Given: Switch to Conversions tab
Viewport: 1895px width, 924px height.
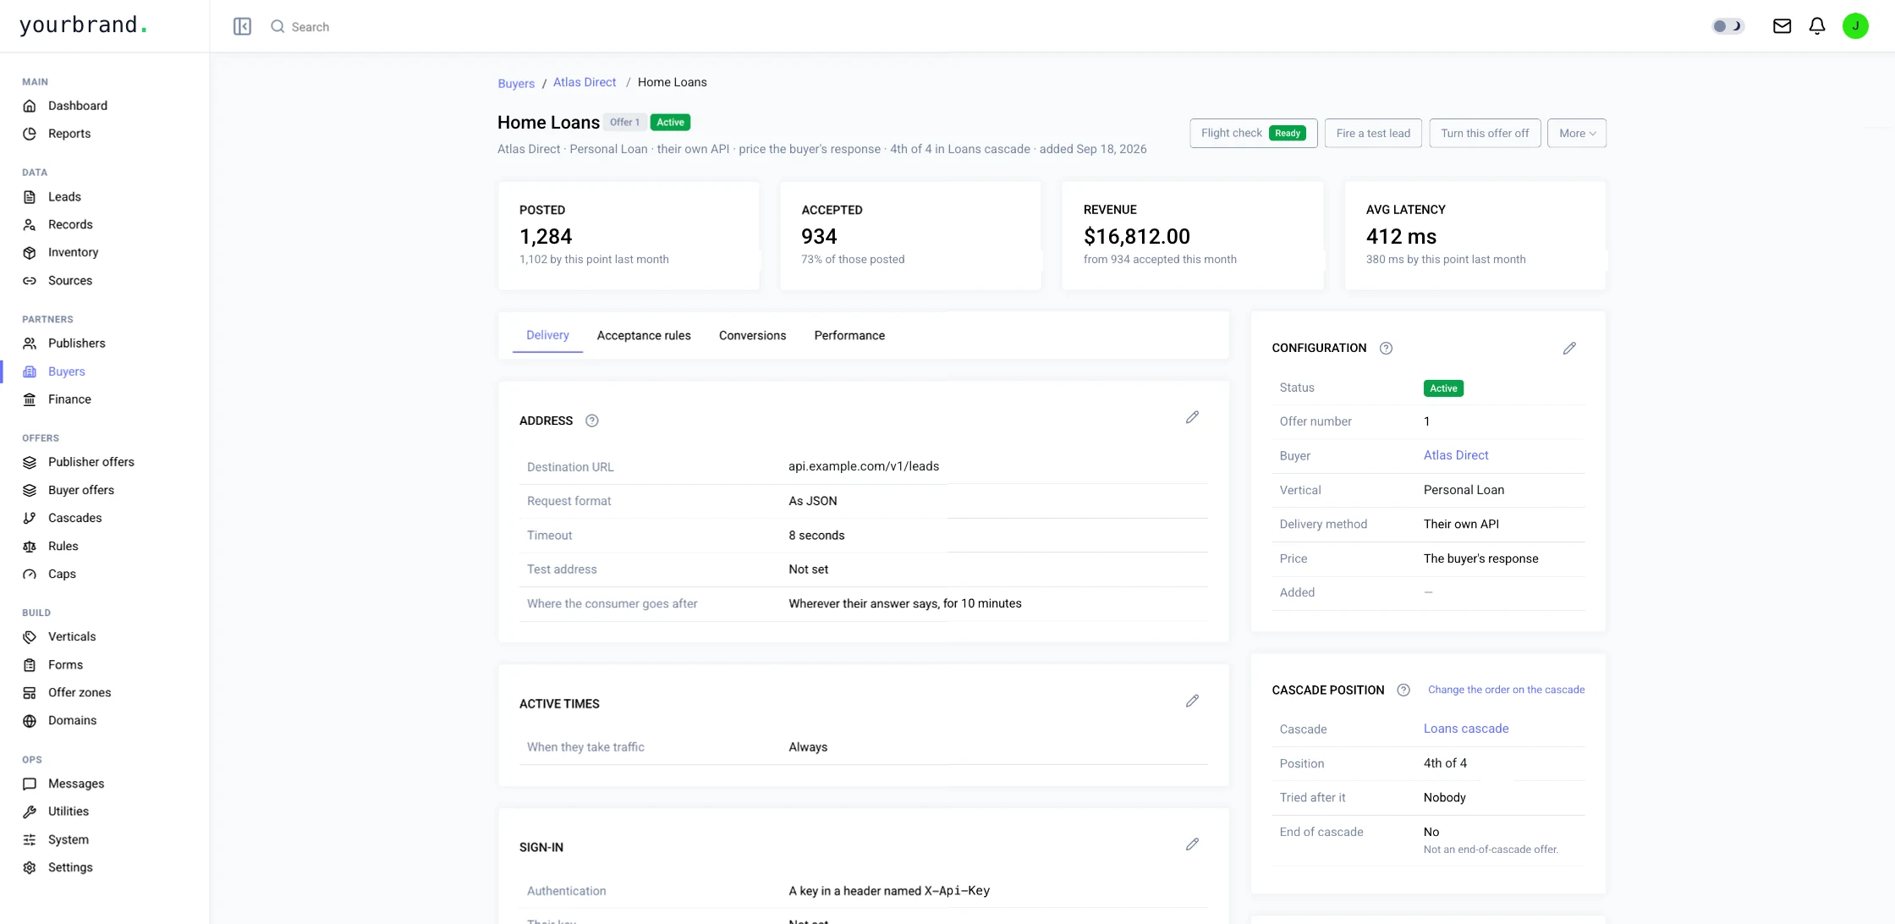Looking at the screenshot, I should coord(752,336).
